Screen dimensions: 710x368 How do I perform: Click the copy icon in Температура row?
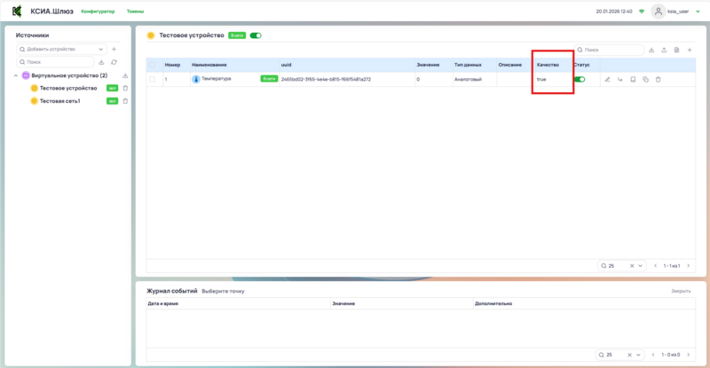coord(645,80)
